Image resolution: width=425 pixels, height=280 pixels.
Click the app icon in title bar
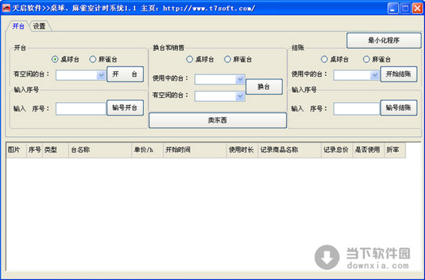[6, 8]
